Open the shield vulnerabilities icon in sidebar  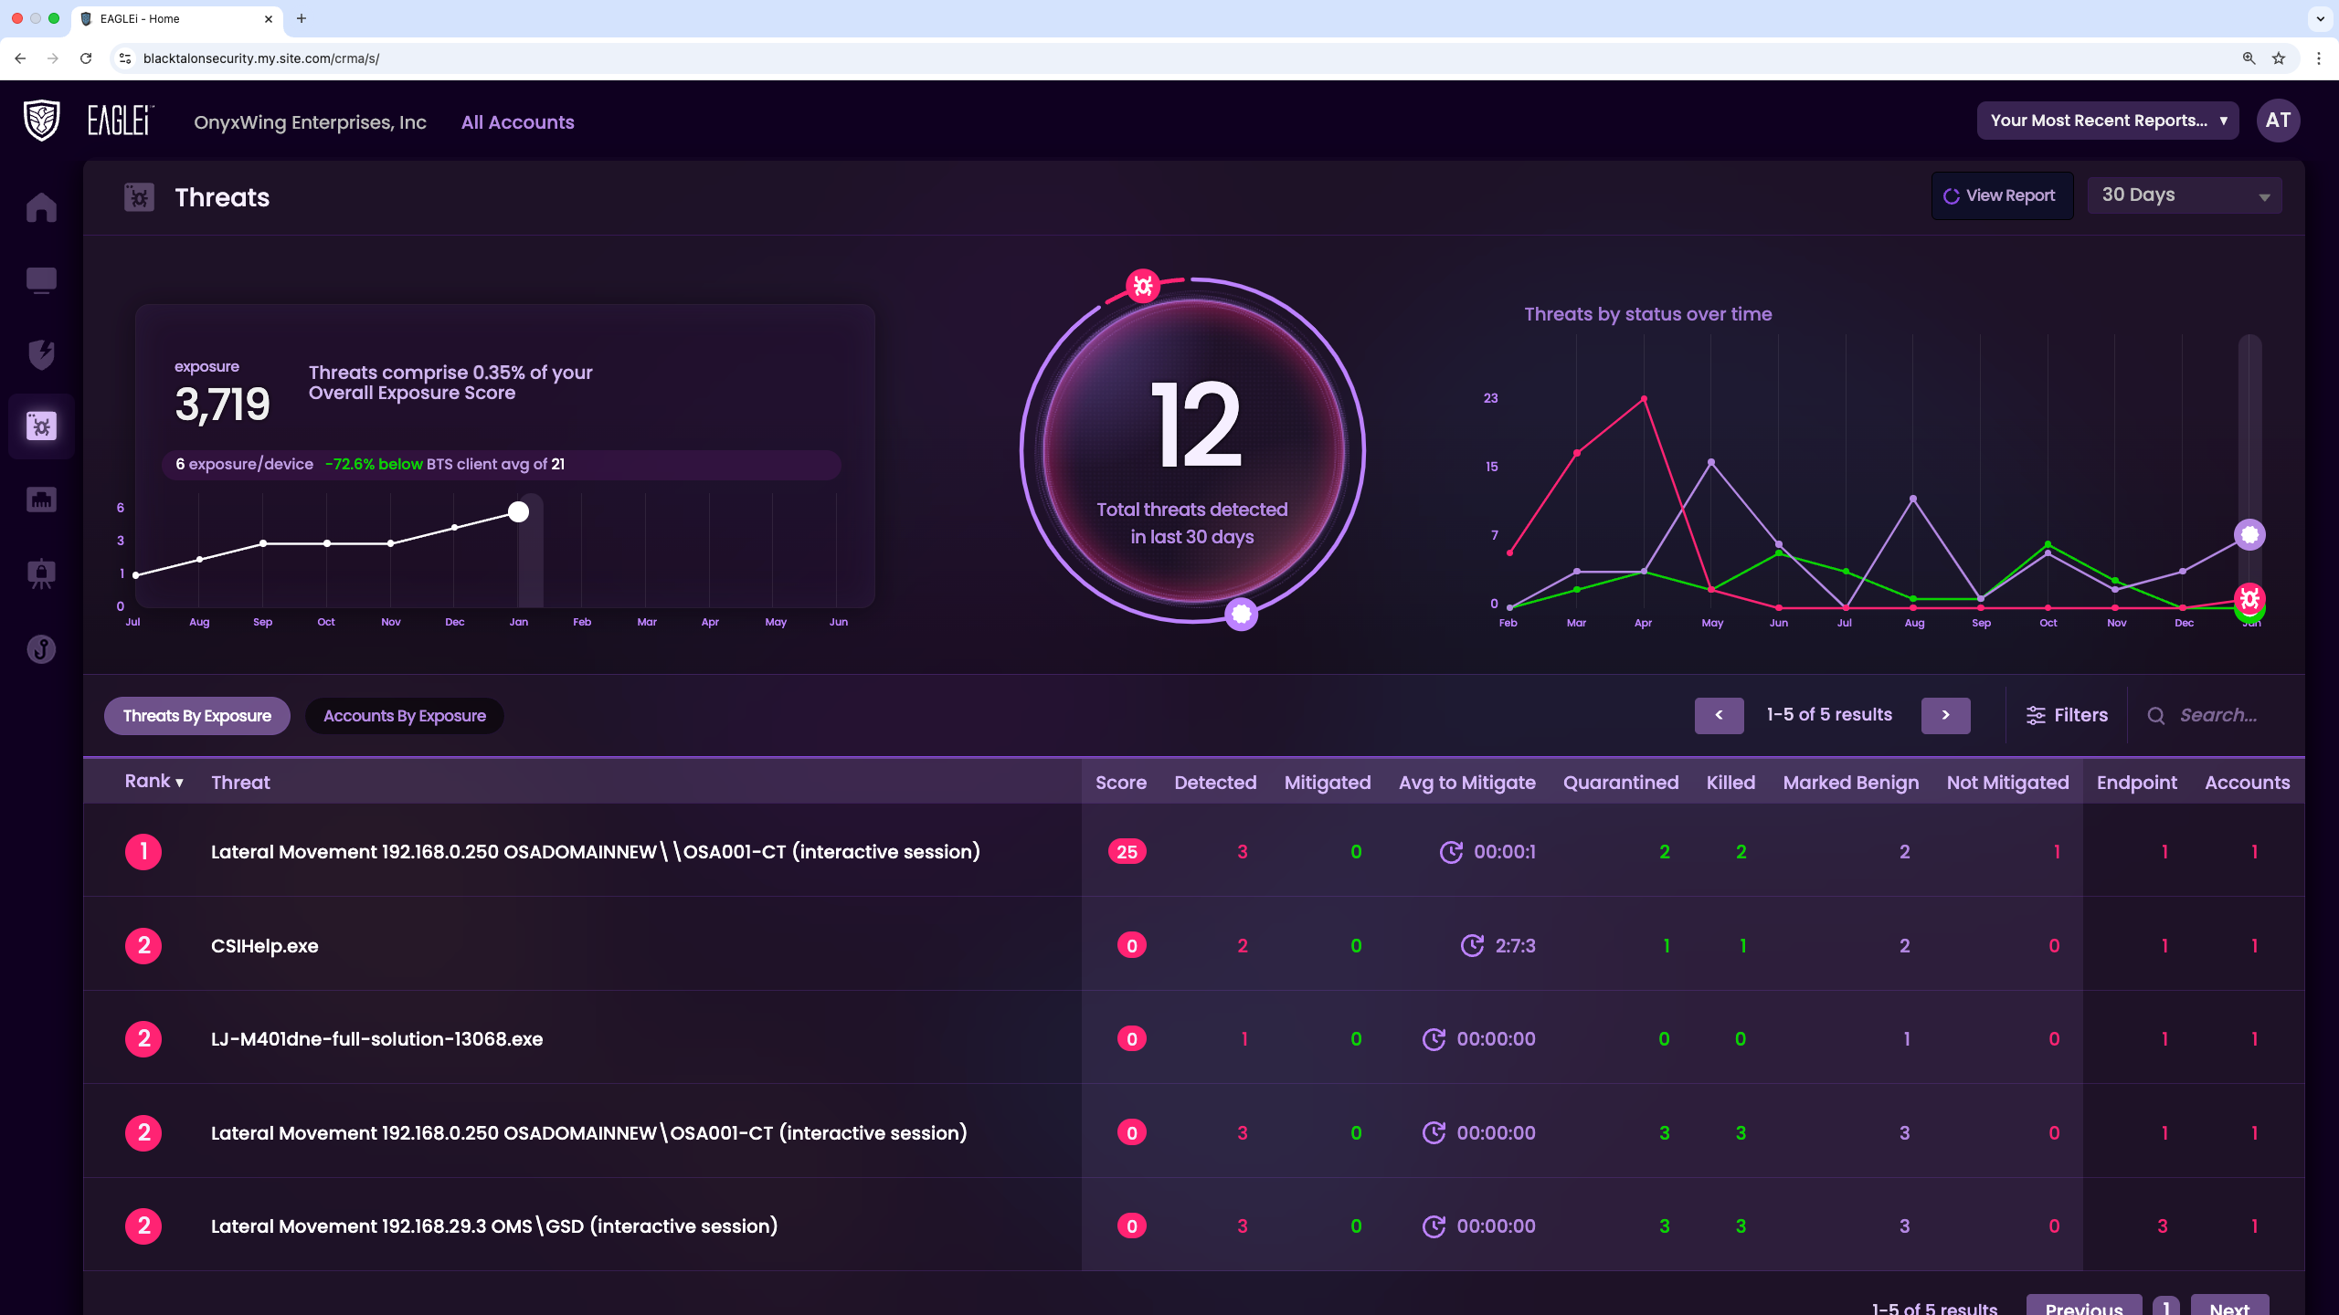tap(40, 353)
